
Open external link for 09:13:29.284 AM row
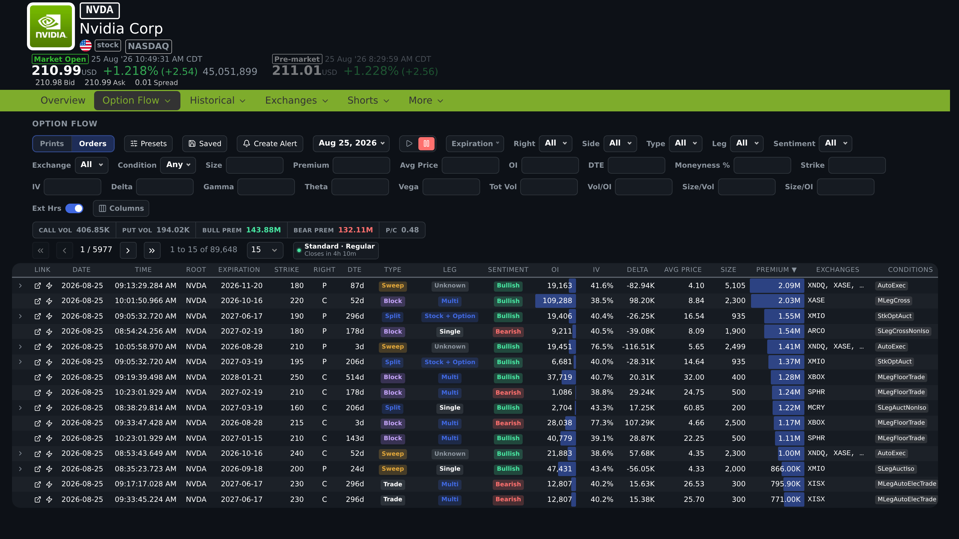tap(37, 286)
